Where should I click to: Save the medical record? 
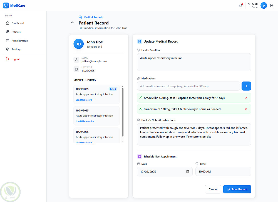[237, 189]
